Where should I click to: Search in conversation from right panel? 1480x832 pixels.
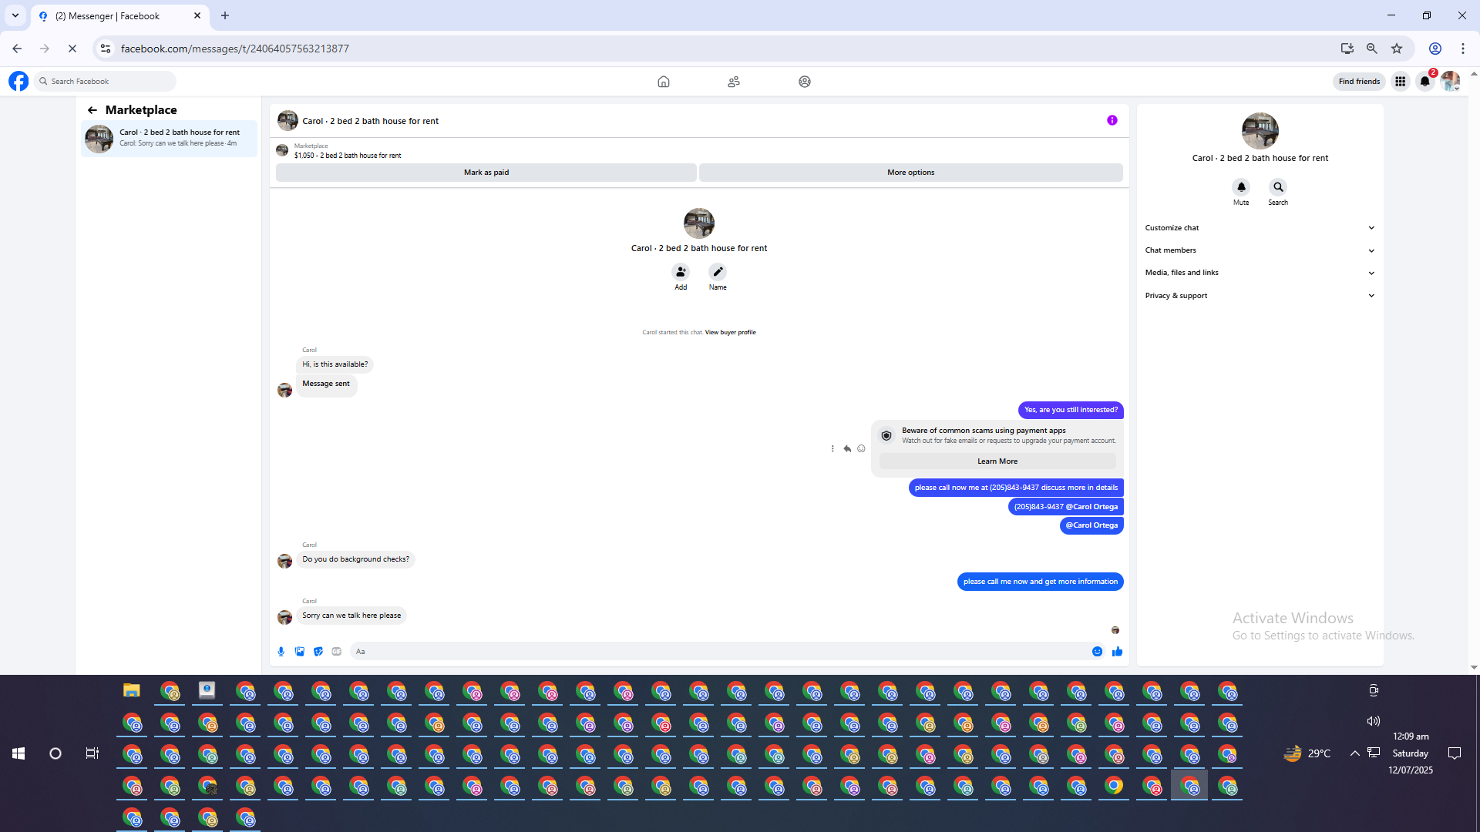(x=1278, y=187)
